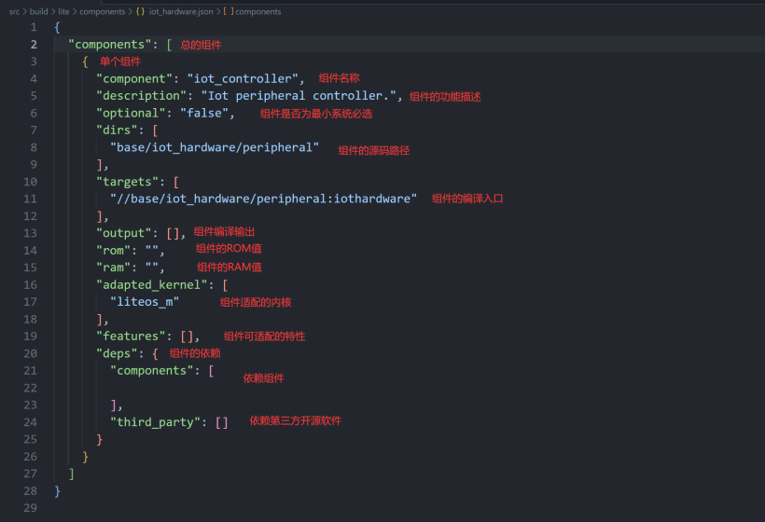Click the "deps" key
Viewport: 765px width, 522px height.
click(x=118, y=353)
